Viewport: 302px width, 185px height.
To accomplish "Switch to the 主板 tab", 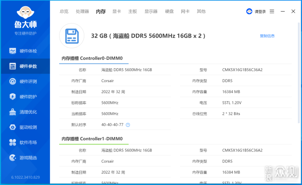I will coord(133,11).
